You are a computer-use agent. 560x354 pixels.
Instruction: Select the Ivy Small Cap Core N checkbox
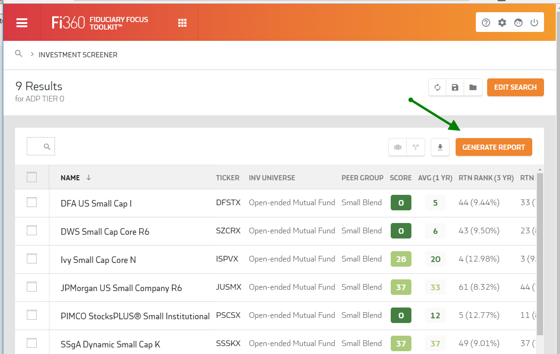32,259
